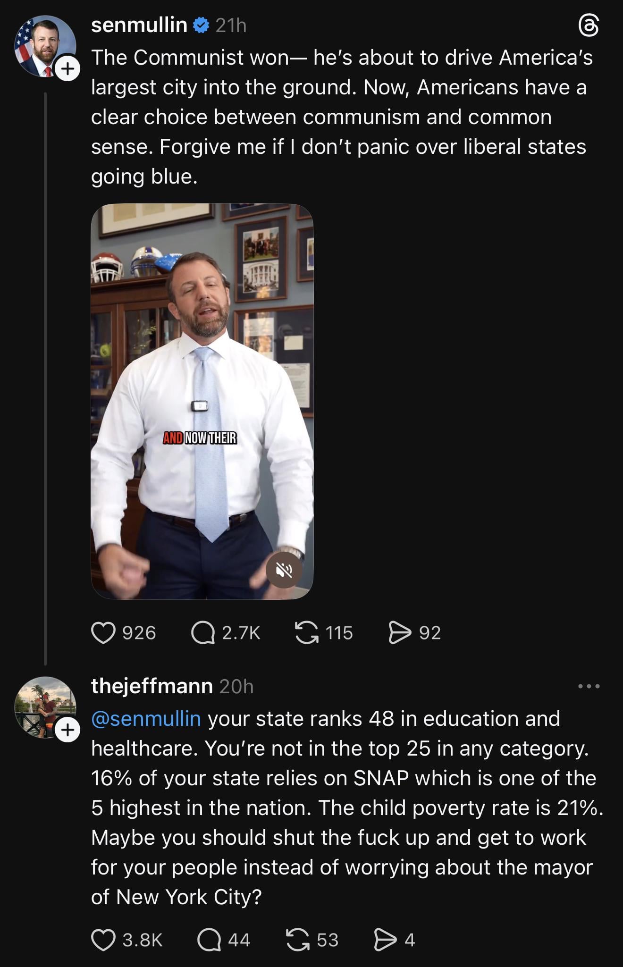623x967 pixels.
Task: Open the thejeffmann username link
Action: 152,686
